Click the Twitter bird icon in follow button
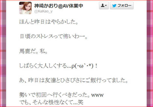The height and width of the screenshot is (107, 153). coord(114,6)
